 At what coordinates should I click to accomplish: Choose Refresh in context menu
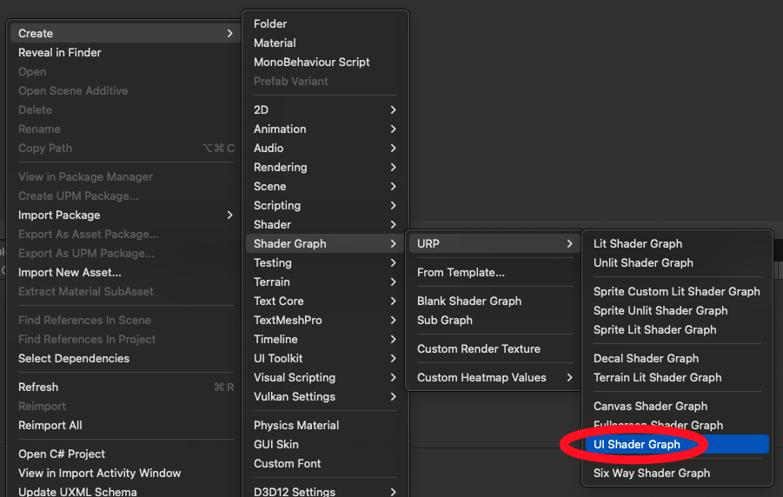click(x=125, y=388)
